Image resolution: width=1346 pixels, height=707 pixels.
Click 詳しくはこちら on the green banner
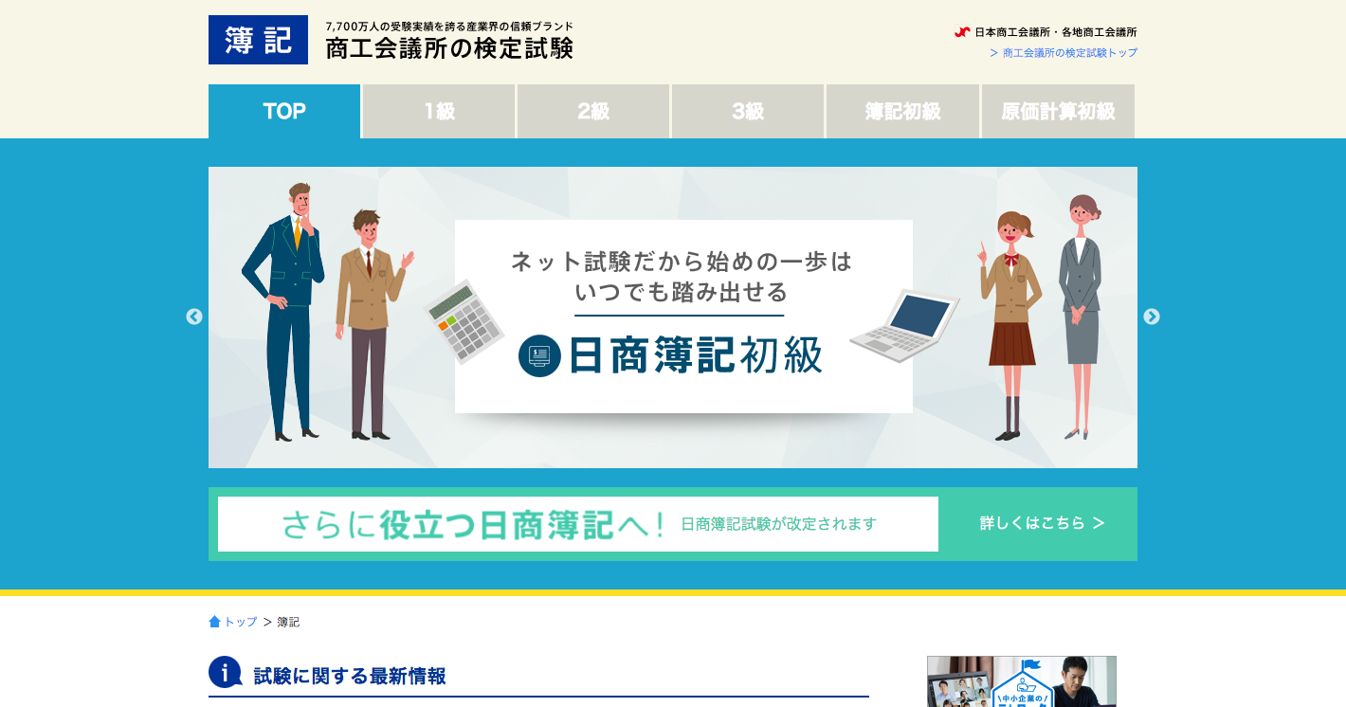click(1042, 523)
